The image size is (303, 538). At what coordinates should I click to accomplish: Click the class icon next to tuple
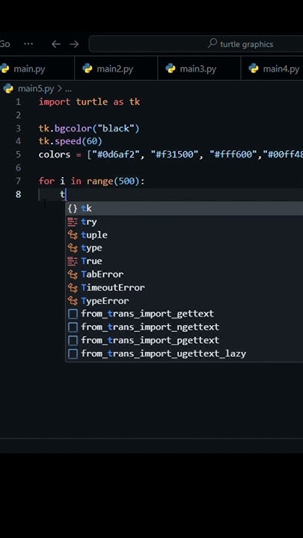[x=73, y=235]
